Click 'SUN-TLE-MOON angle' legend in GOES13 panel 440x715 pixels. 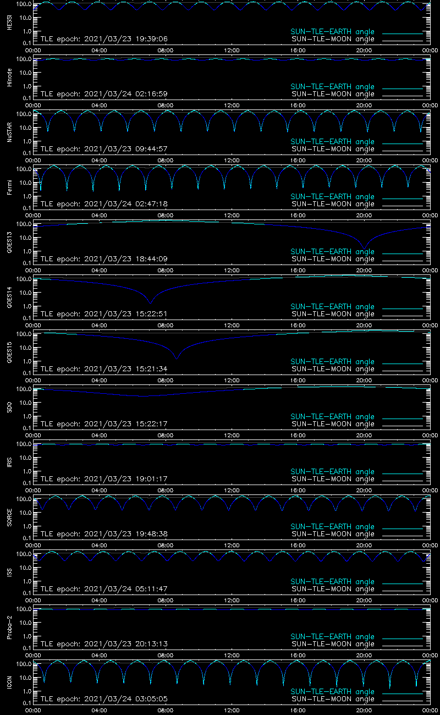tap(332, 259)
